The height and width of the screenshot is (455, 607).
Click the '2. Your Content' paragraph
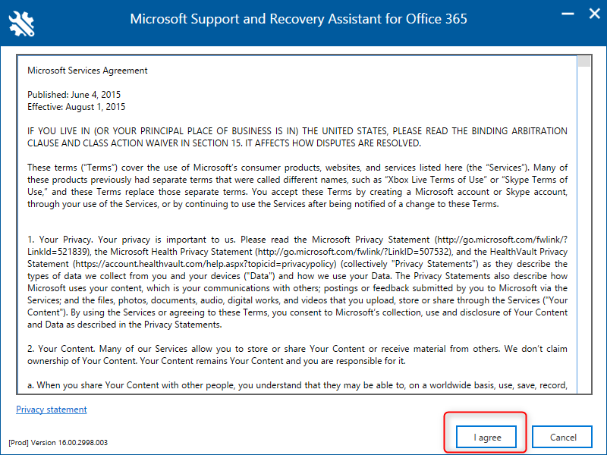click(x=297, y=355)
